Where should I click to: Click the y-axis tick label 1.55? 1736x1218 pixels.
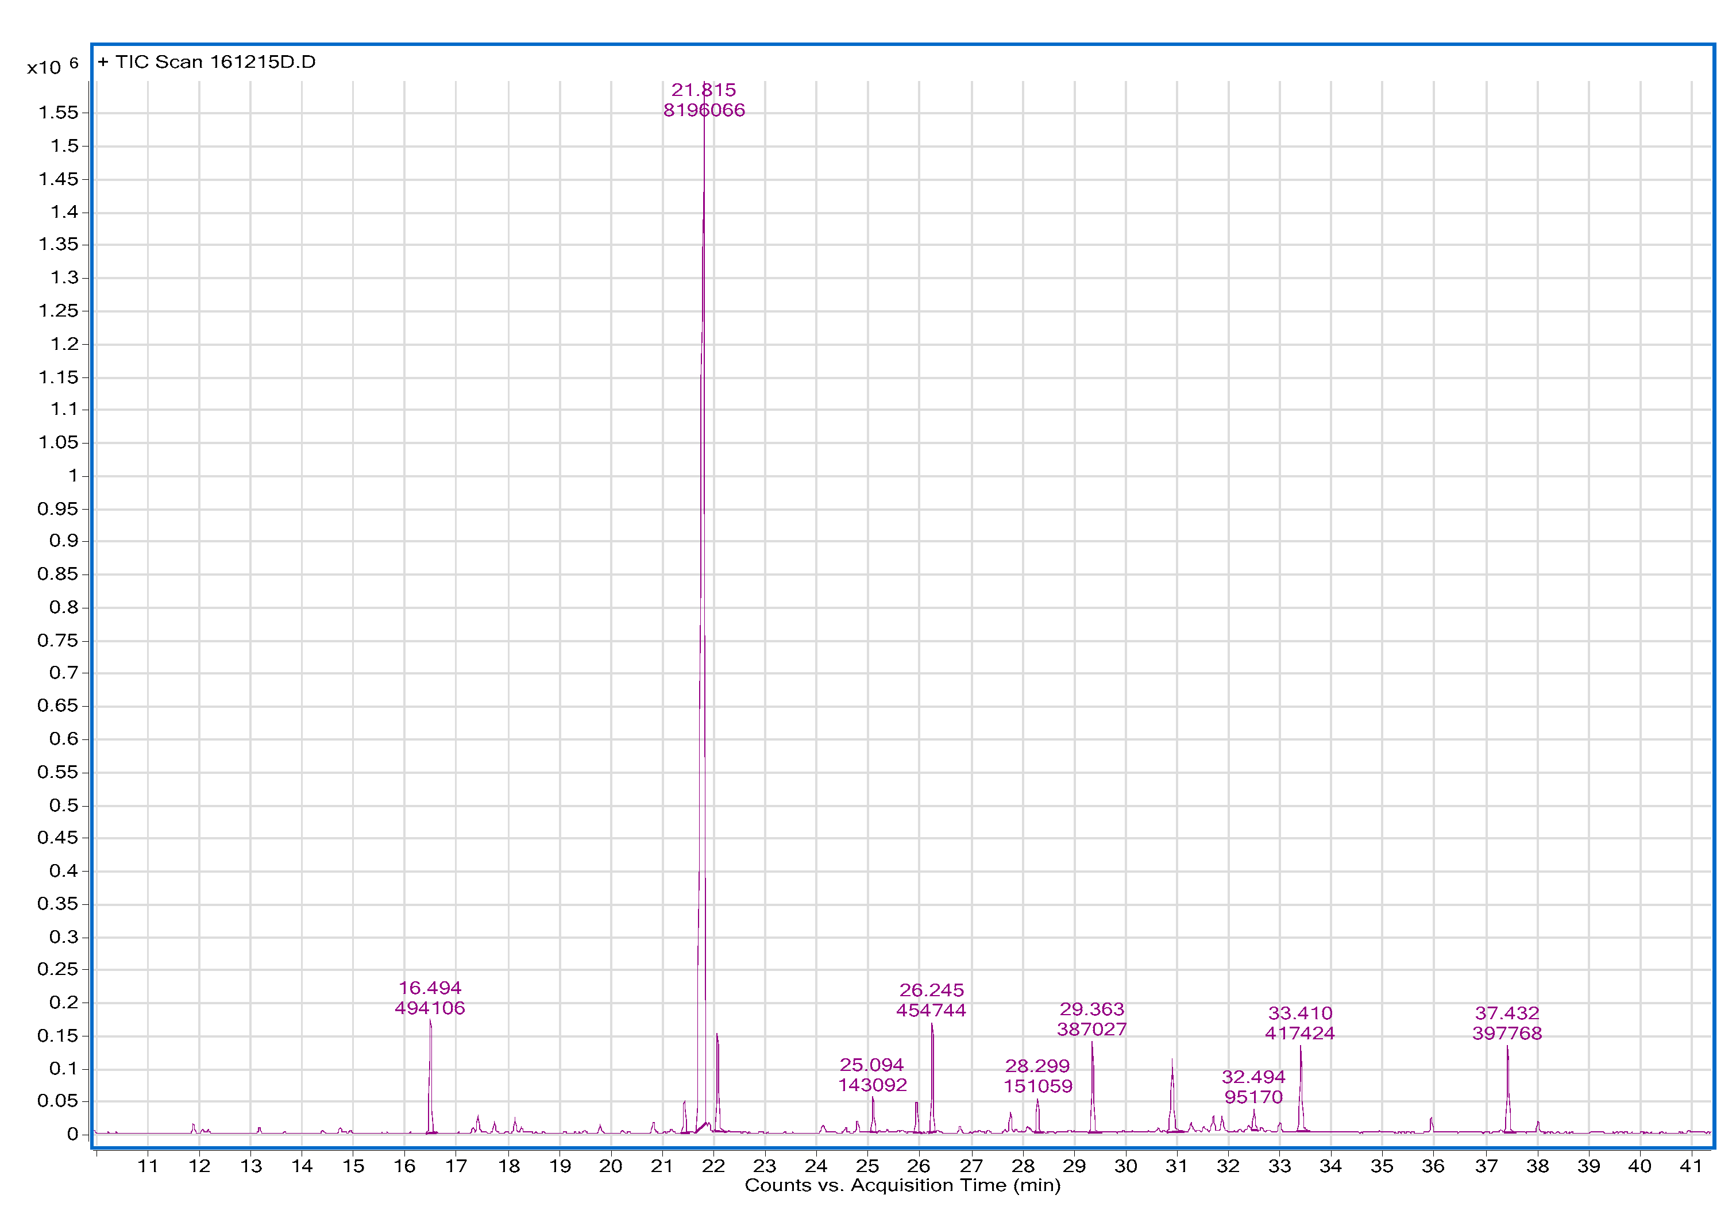point(59,113)
